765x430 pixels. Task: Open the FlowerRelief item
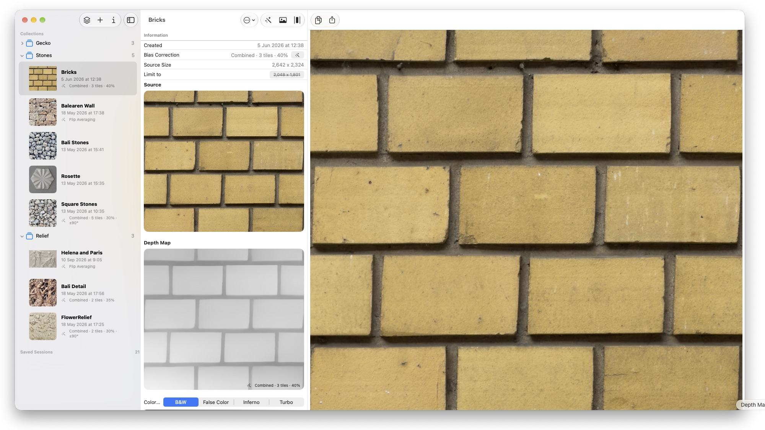coord(78,326)
